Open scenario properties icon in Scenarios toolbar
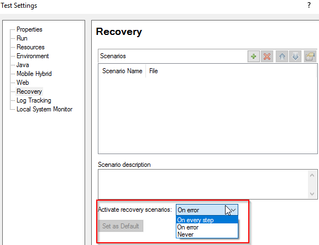This screenshot has width=319, height=245. 310,57
